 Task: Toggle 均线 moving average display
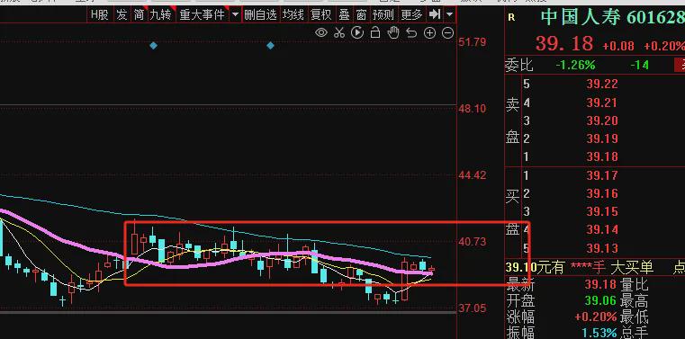coord(293,14)
